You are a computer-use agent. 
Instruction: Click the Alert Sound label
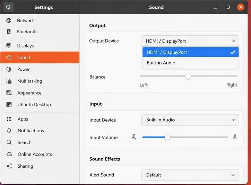pyautogui.click(x=102, y=175)
